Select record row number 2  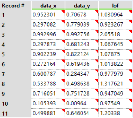click(16, 25)
